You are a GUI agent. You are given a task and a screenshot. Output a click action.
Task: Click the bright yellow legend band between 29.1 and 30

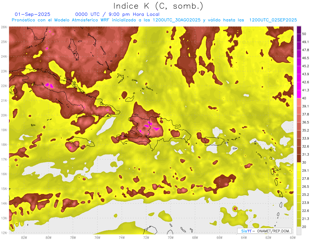299,166
